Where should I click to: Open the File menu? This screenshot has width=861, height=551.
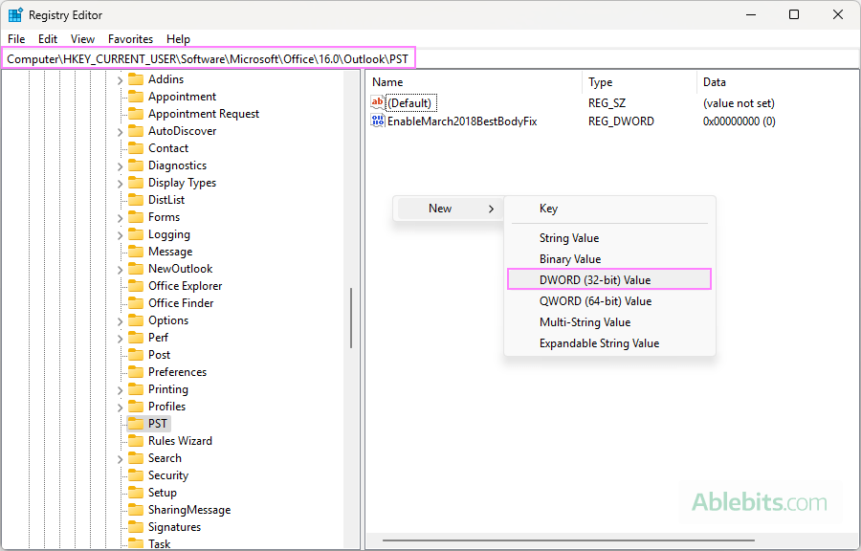click(16, 39)
